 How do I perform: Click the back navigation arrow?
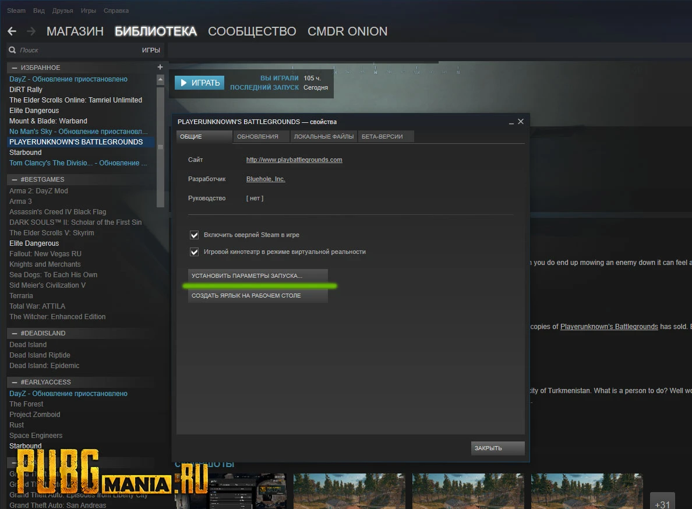coord(13,31)
